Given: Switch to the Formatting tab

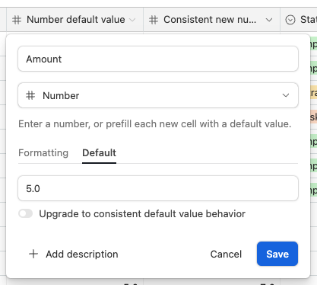Looking at the screenshot, I should [x=43, y=153].
